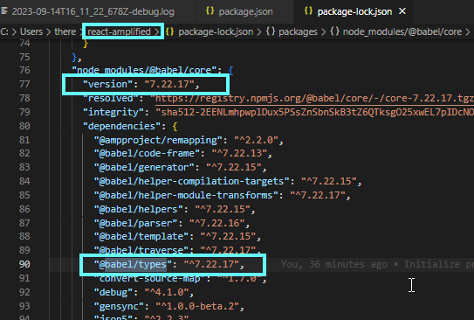This screenshot has height=320, width=474.
Task: Click the "debug": "^4.1.0" line
Action: [144, 292]
